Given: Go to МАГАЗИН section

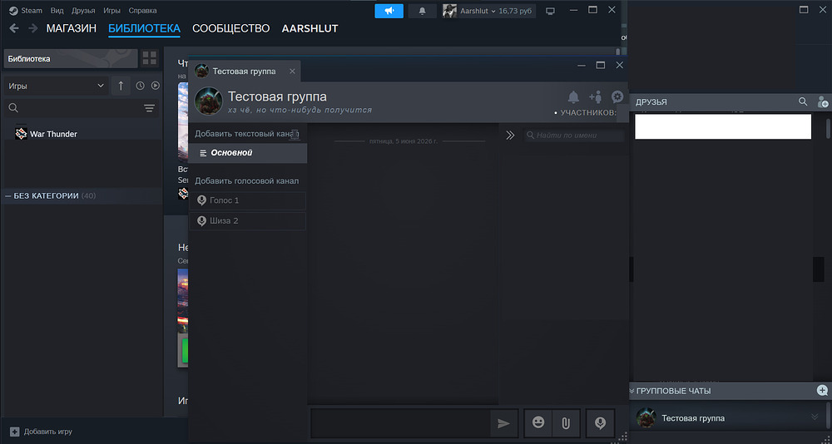Looking at the screenshot, I should (x=71, y=28).
